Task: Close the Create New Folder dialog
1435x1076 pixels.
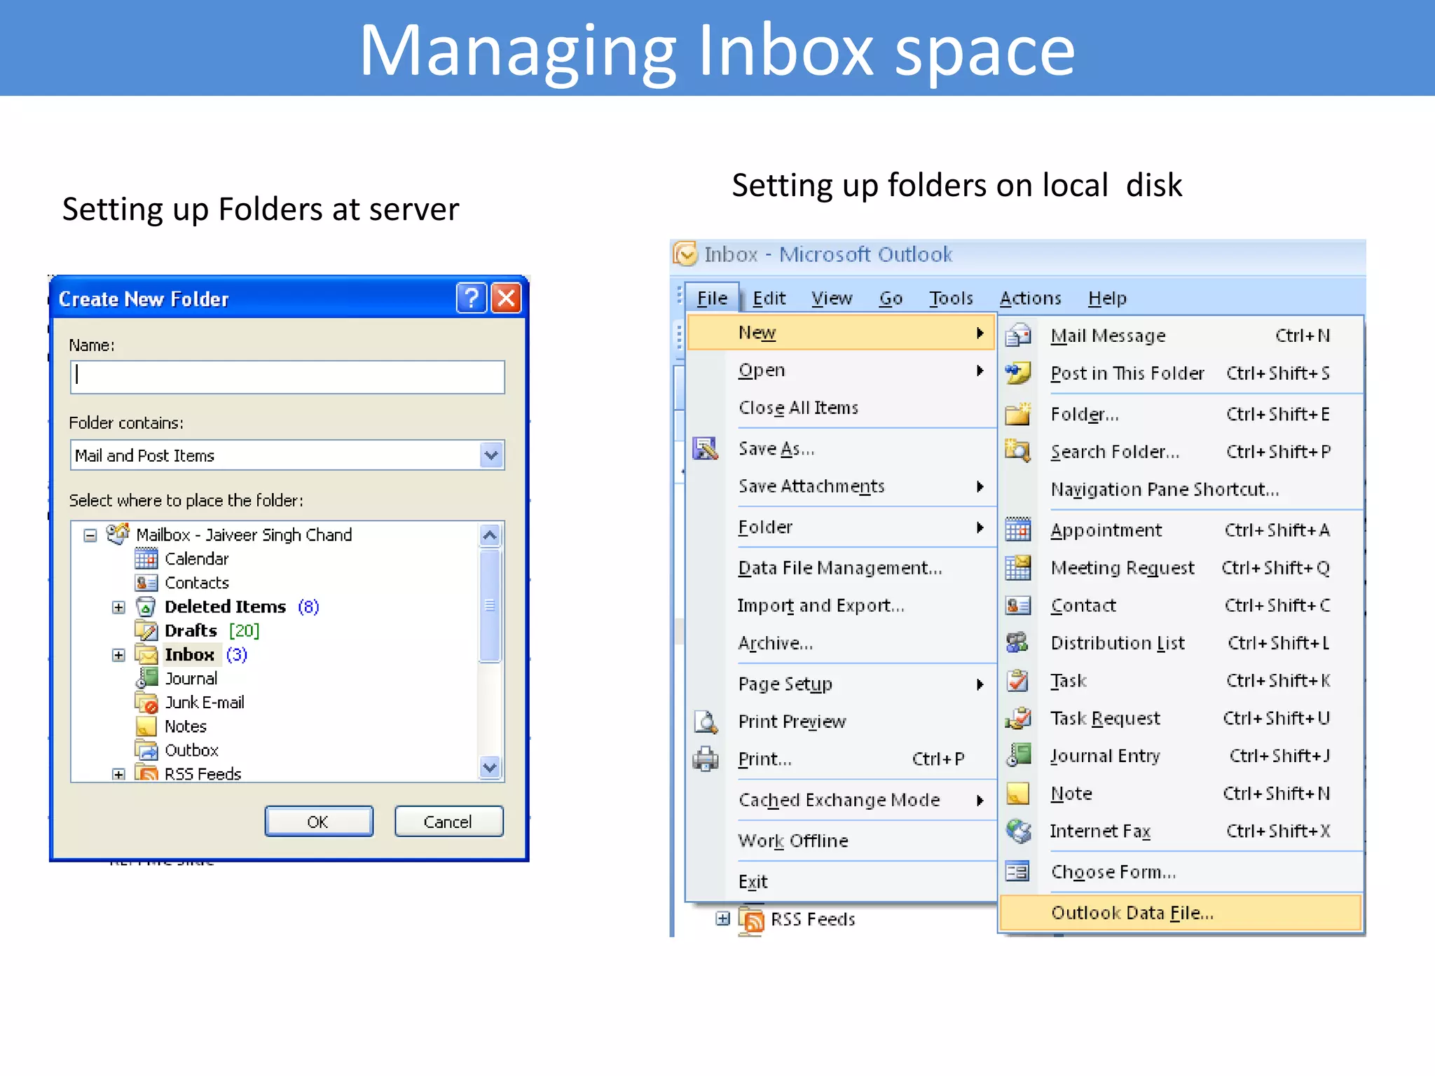Action: pos(507,298)
